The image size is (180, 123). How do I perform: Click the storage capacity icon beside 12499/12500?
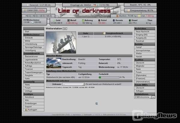pyautogui.click(x=25, y=10)
